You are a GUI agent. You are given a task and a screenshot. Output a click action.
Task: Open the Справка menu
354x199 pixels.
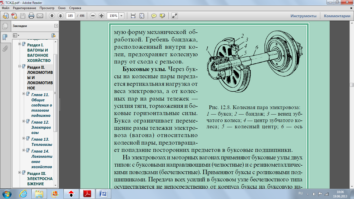(75, 8)
